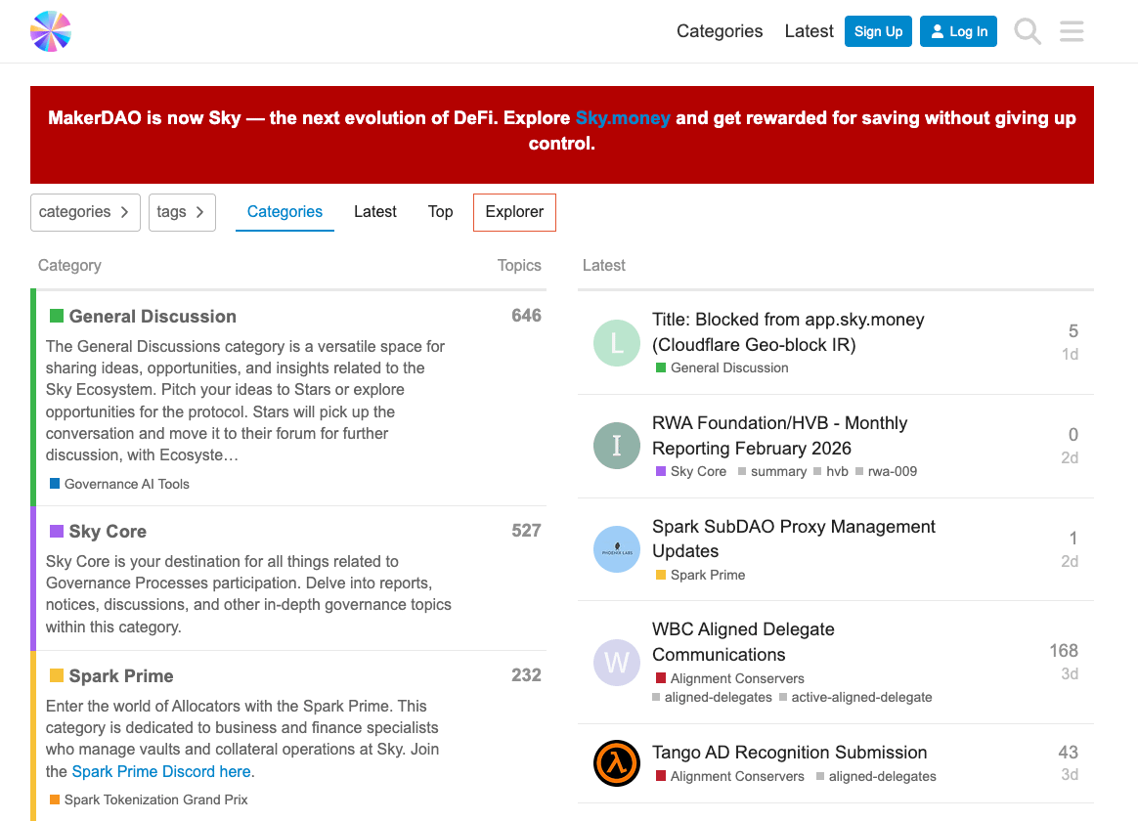The image size is (1138, 821).
Task: Click the 1d activity time
Action: pos(1070,354)
